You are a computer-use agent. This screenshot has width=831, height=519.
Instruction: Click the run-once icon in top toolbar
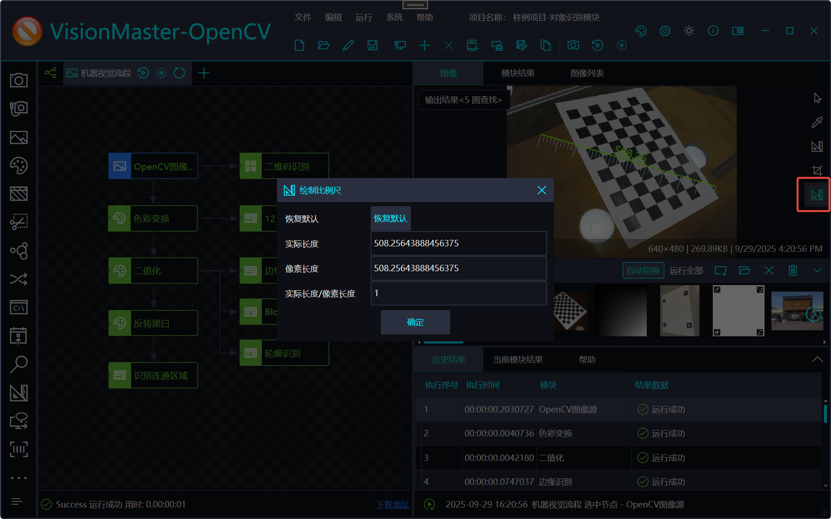pyautogui.click(x=597, y=45)
